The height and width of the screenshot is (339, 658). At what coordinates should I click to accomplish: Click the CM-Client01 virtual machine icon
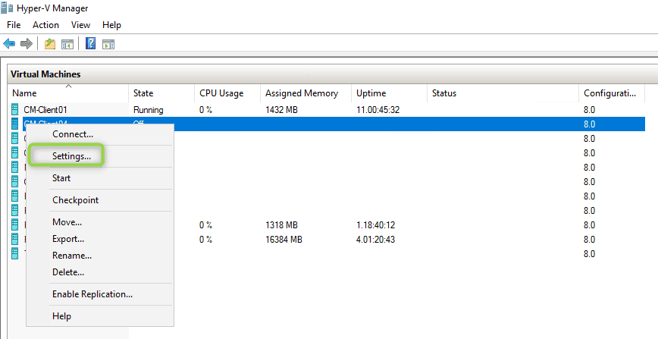click(x=15, y=110)
